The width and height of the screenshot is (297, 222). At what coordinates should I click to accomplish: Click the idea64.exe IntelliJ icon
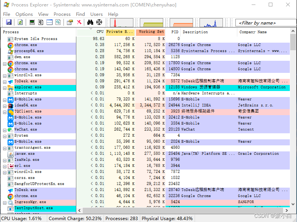11,106
